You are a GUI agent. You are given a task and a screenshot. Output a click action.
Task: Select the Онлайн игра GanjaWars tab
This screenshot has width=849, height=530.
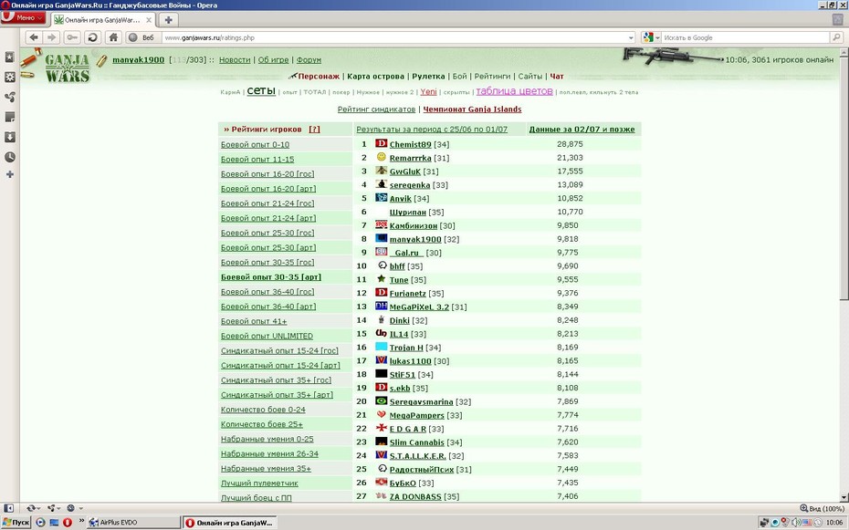103,20
